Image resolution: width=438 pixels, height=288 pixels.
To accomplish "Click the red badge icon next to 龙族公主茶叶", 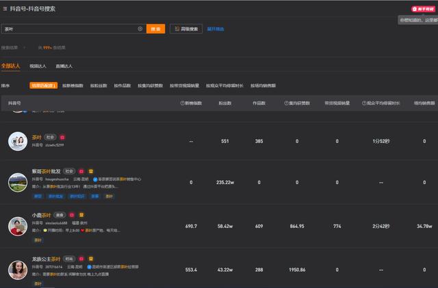I will 81,260.
